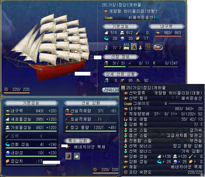The height and width of the screenshot is (177, 205).
Task: Click the 세로돛성능 stat row
Action: [x=31, y=119]
